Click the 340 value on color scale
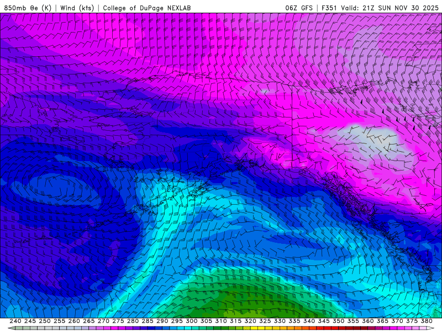 click(309, 321)
